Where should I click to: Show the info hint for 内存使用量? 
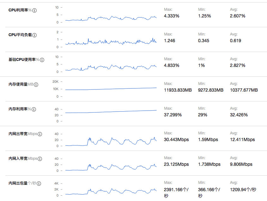tap(36, 85)
